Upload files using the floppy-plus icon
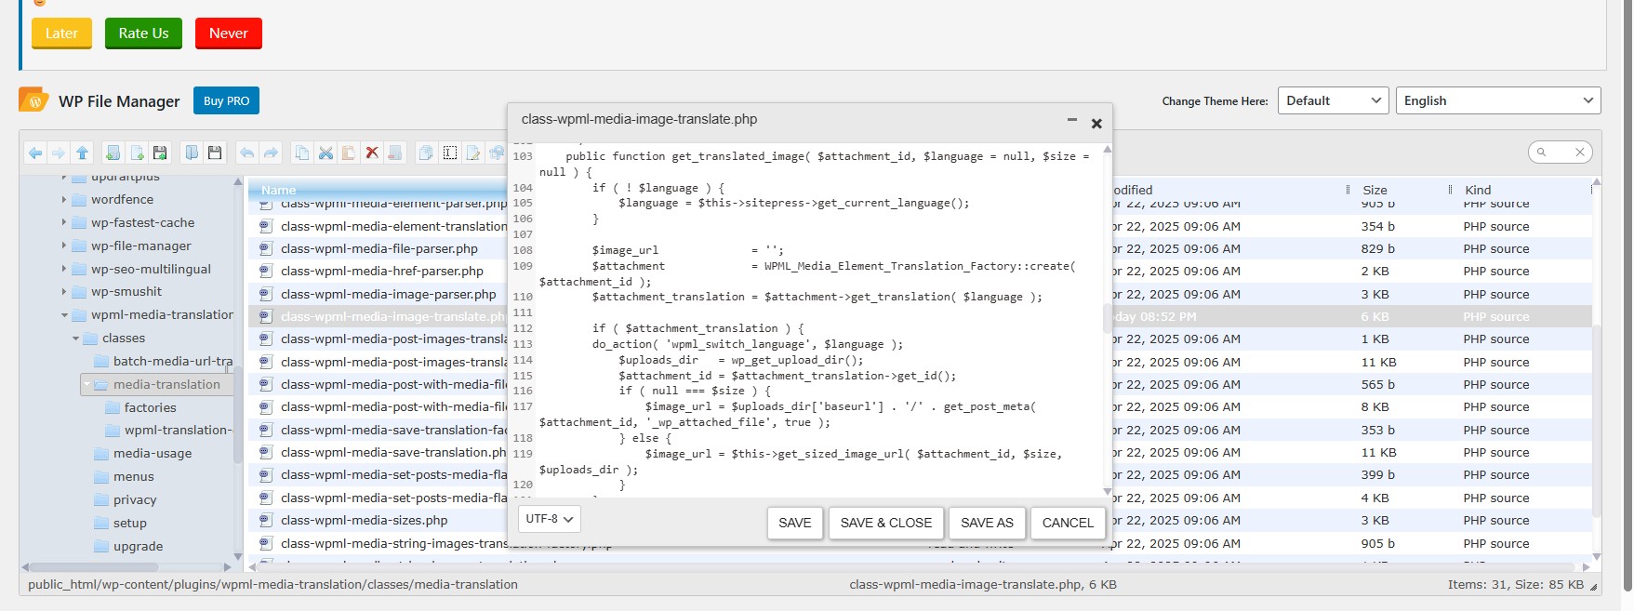Screen dimensions: 1634x611 tap(160, 153)
